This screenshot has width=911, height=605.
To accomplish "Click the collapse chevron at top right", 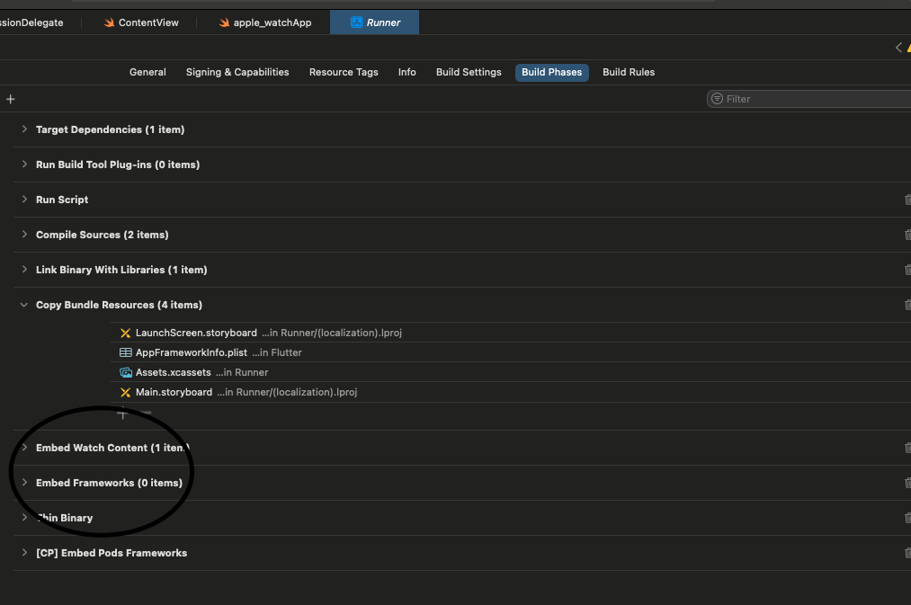I will coord(897,48).
